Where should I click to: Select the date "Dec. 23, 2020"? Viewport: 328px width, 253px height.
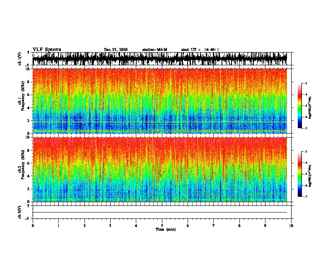pos(116,50)
